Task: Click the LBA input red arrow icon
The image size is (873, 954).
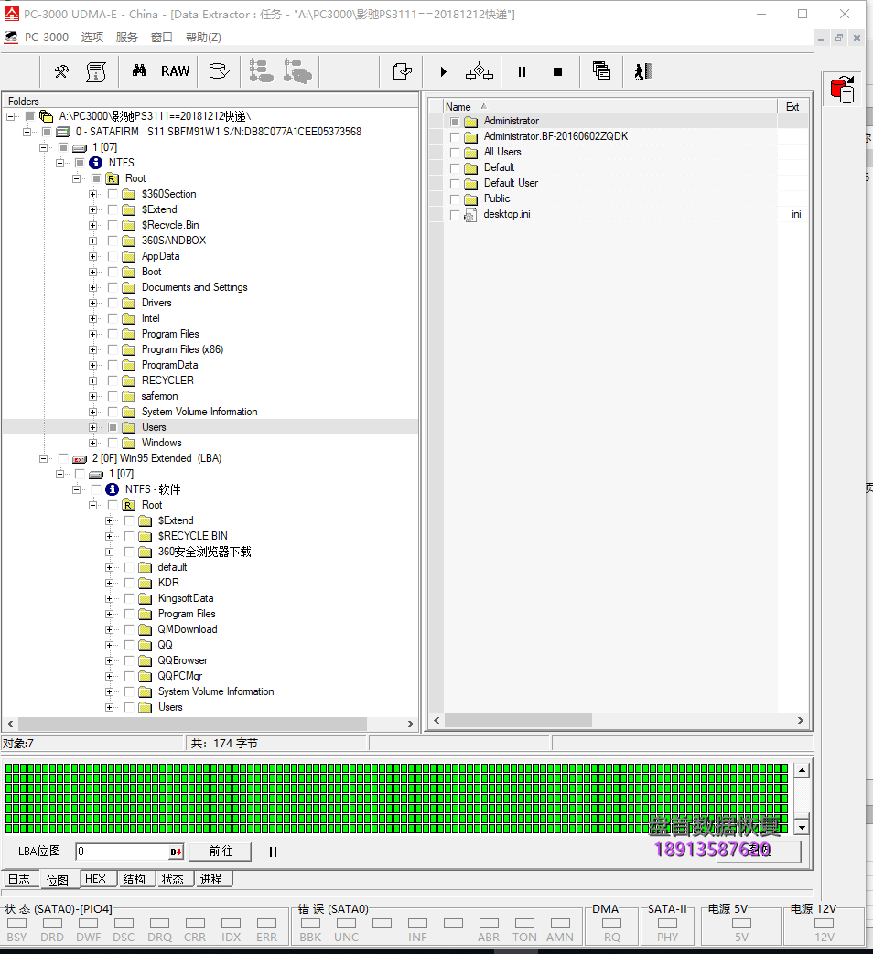Action: coord(176,852)
